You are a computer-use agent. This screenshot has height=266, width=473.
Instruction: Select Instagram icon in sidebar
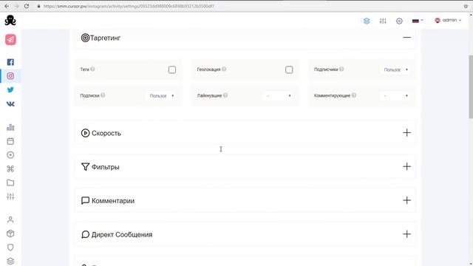10,76
